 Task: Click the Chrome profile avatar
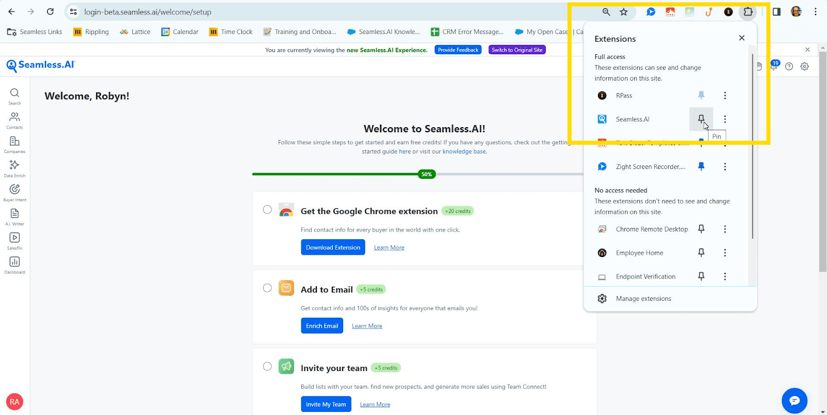[796, 11]
